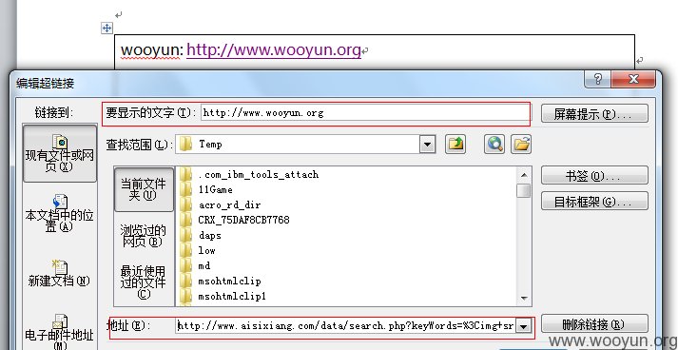Select the msohtmlclip1 folder
The width and height of the screenshot is (678, 350).
[223, 297]
